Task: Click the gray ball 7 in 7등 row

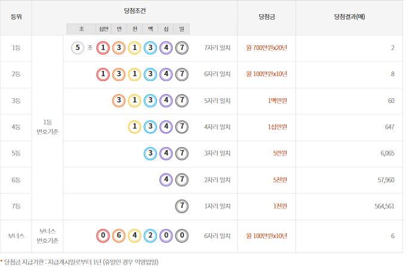Action: 182,206
